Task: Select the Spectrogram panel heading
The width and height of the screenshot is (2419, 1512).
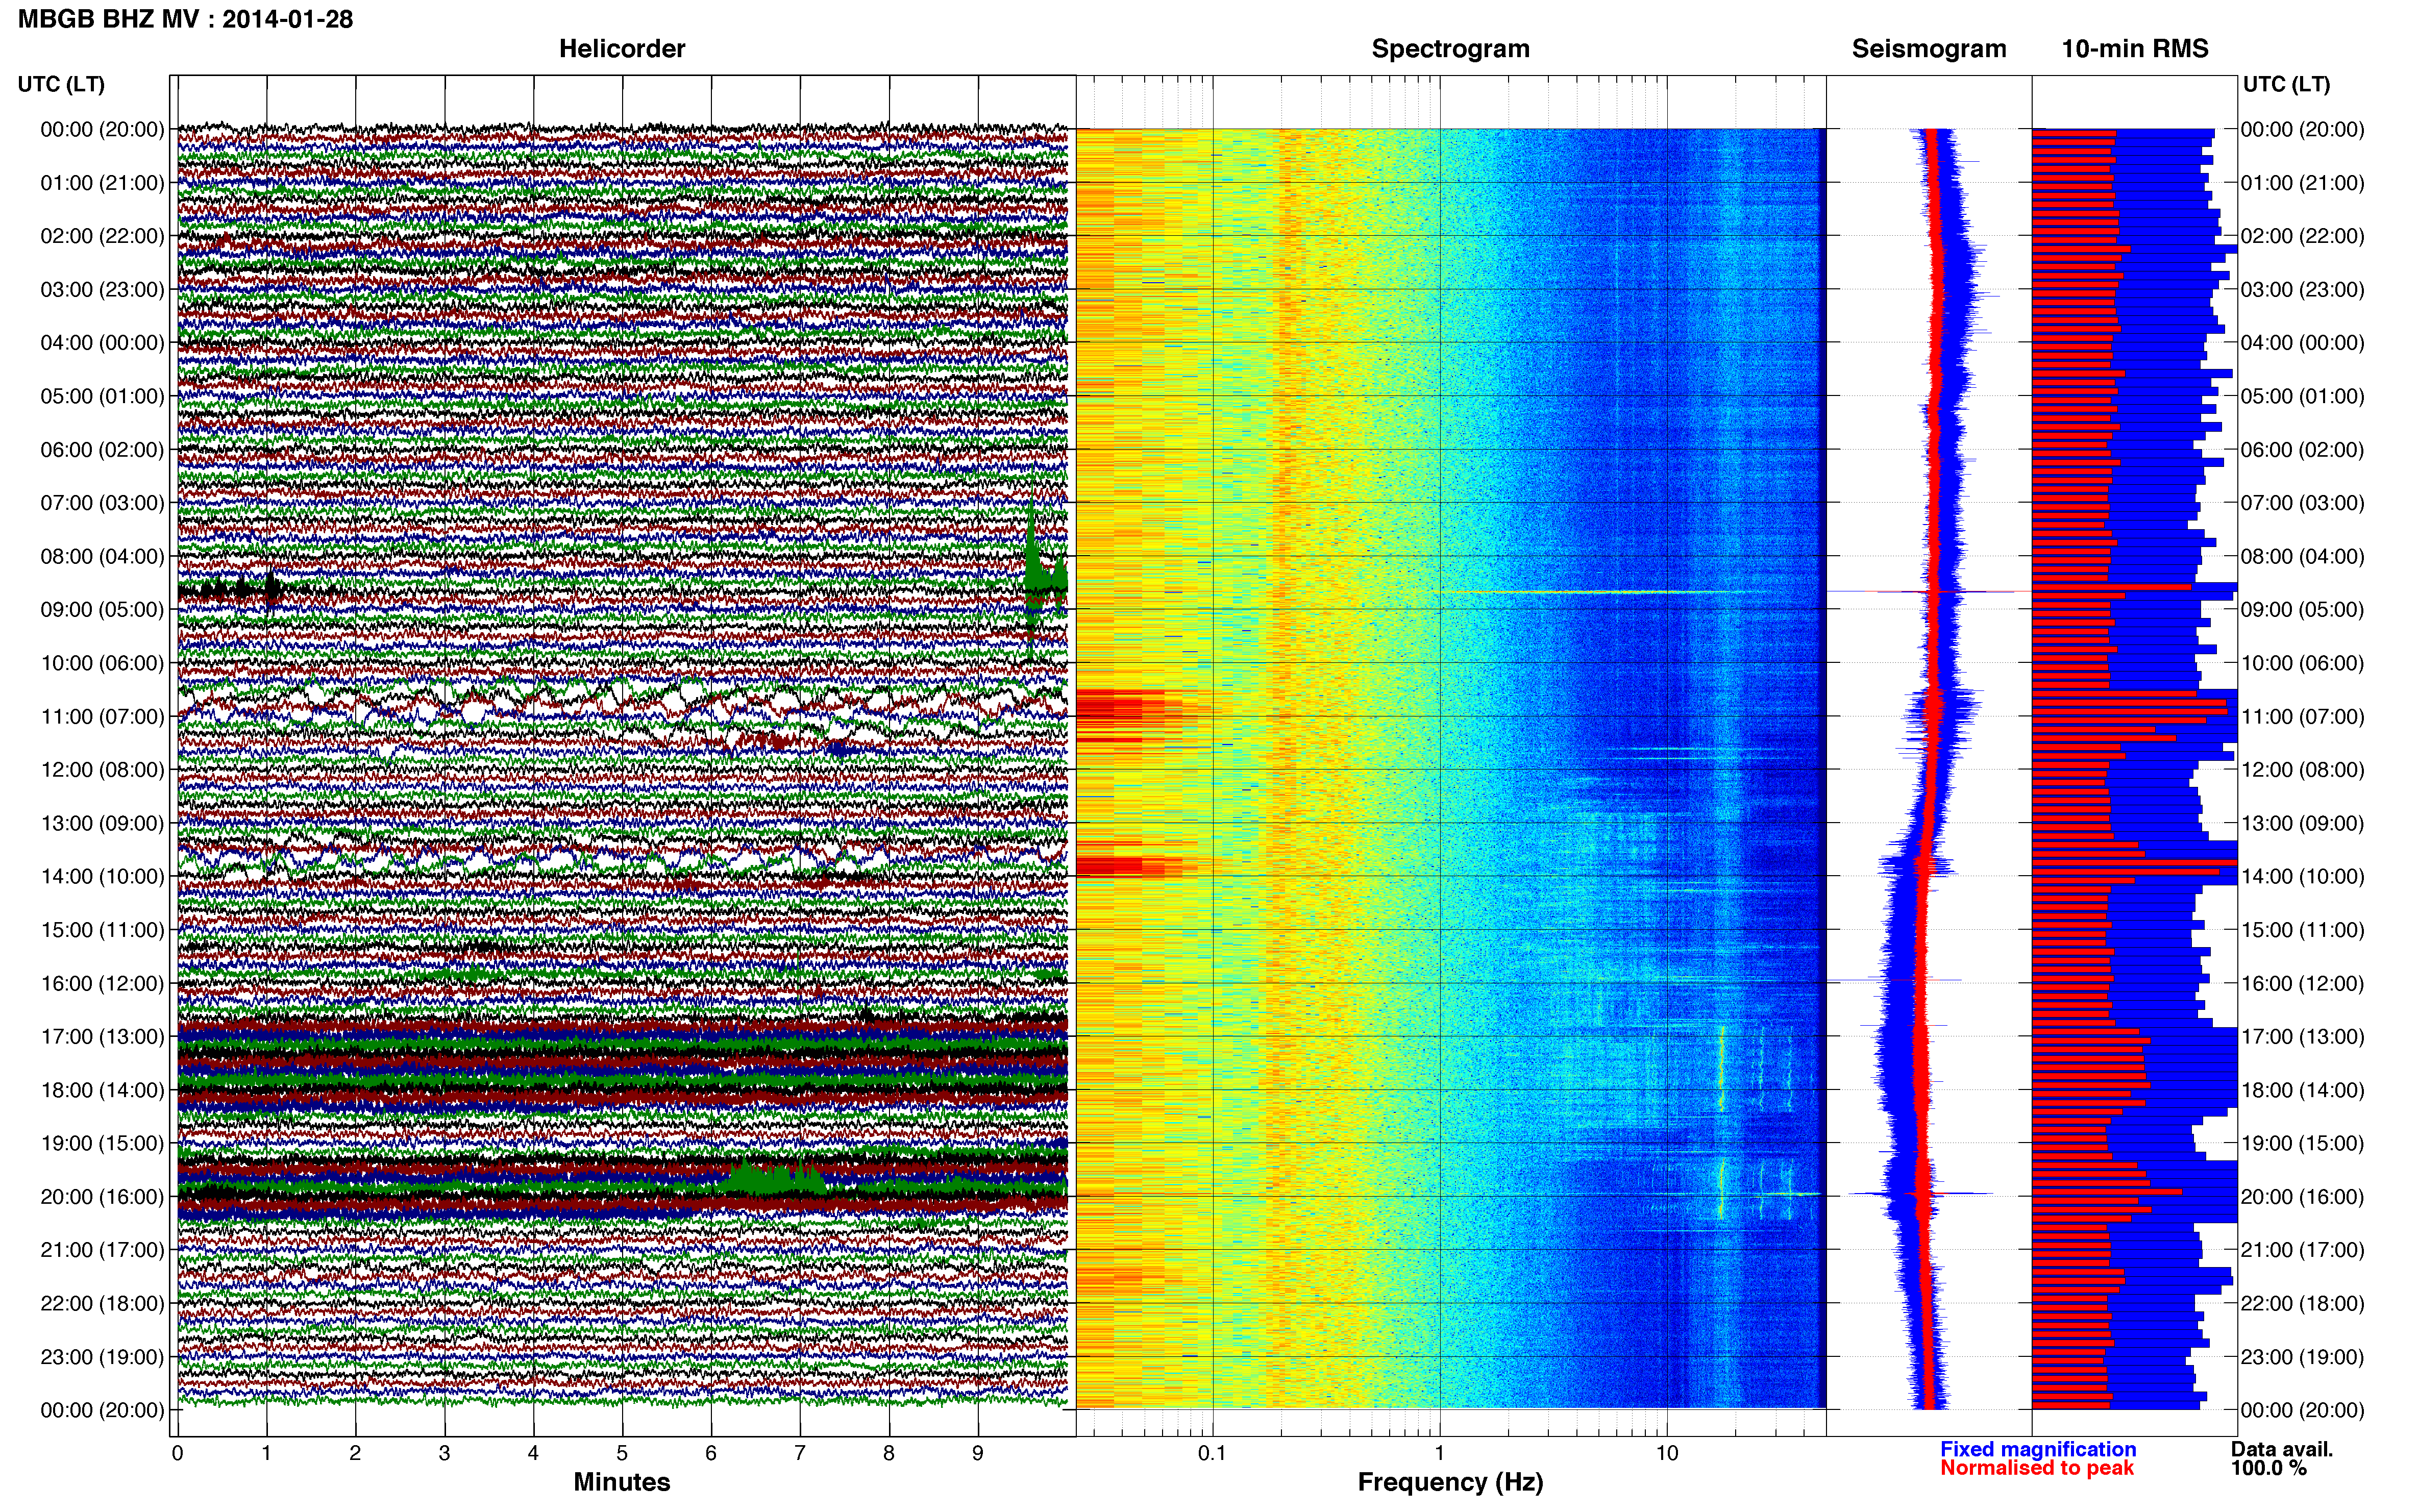Action: (x=1450, y=49)
